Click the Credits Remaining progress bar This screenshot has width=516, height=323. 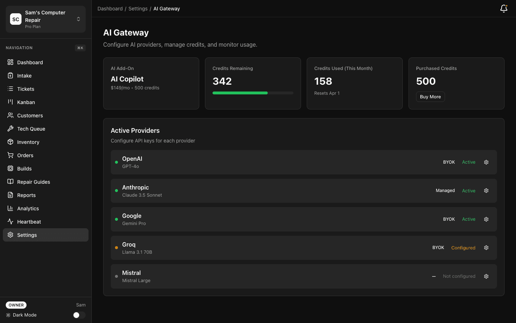click(253, 93)
